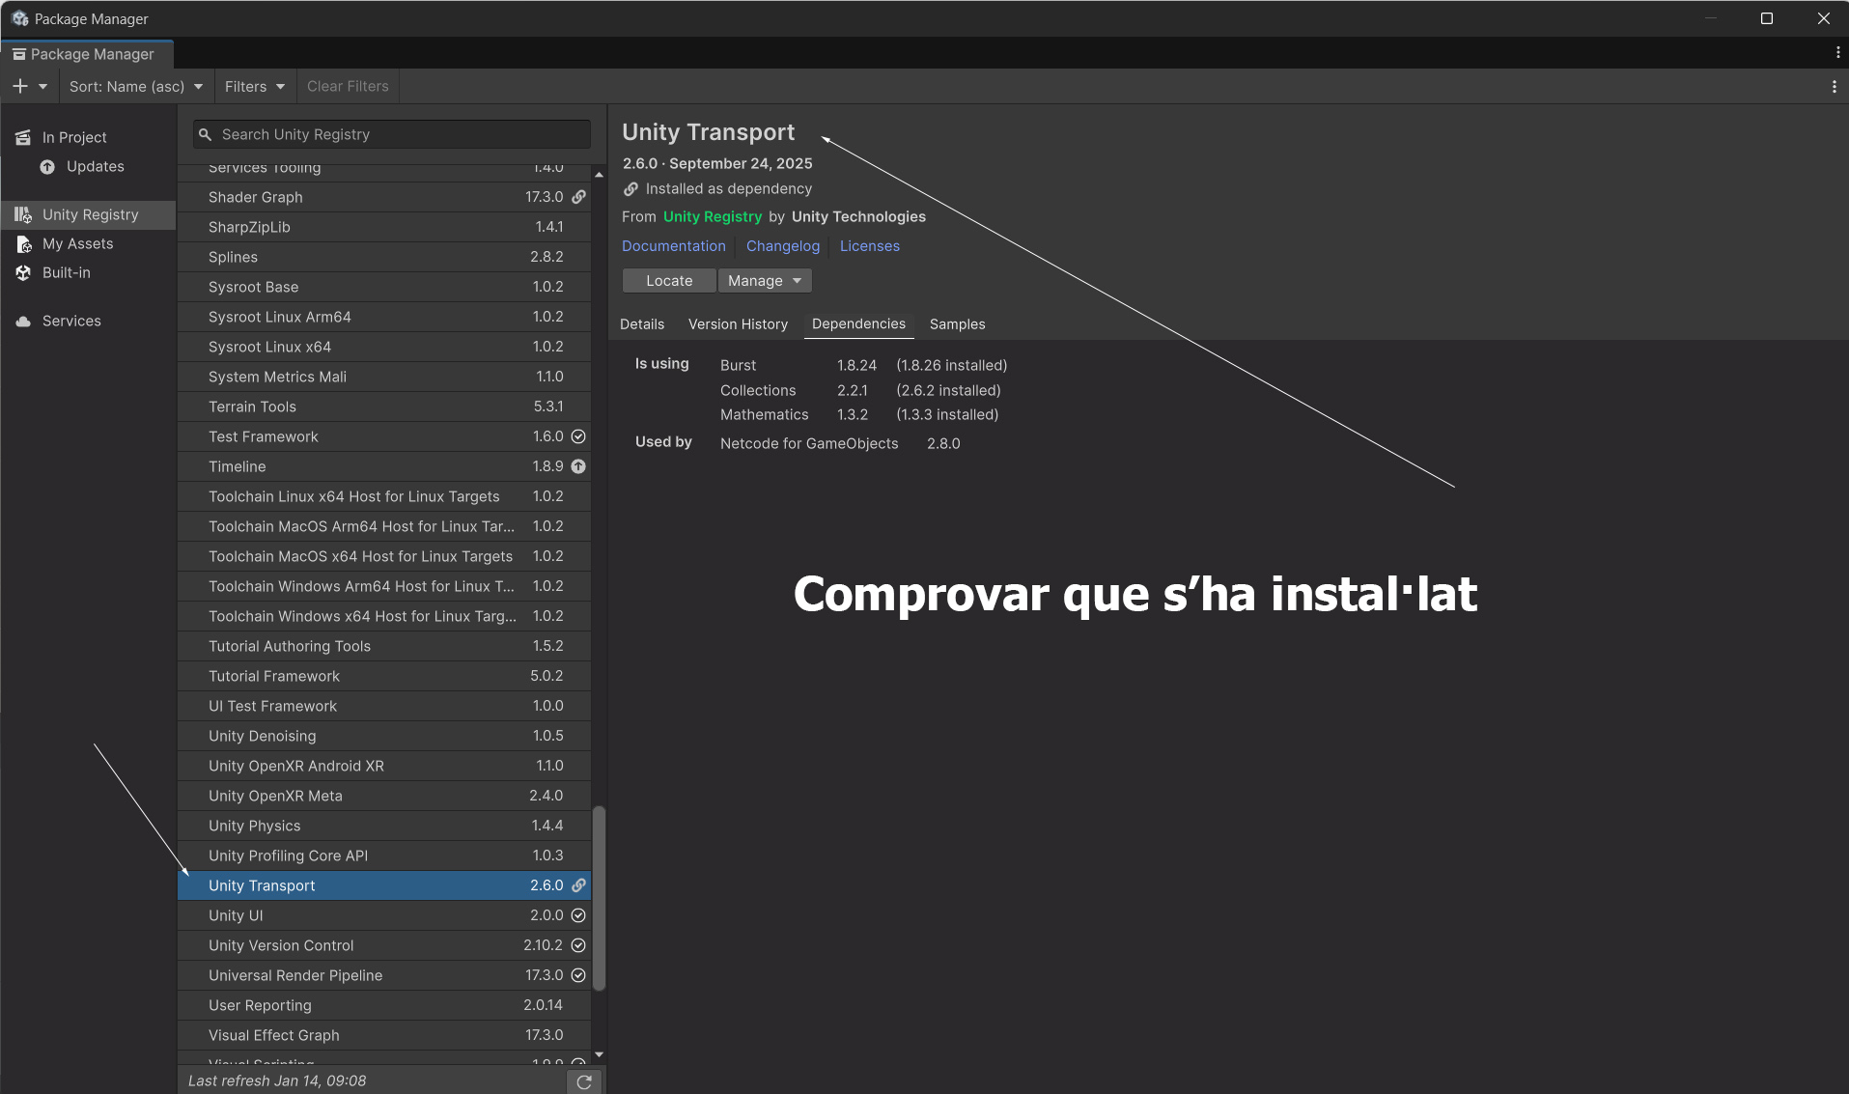Click the Timeline update available icon
The height and width of the screenshot is (1094, 1849).
(x=578, y=466)
